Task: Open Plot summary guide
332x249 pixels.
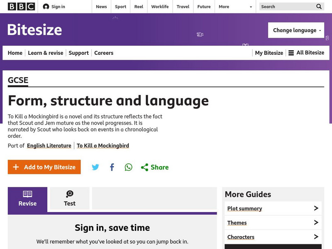Action: click(x=273, y=208)
